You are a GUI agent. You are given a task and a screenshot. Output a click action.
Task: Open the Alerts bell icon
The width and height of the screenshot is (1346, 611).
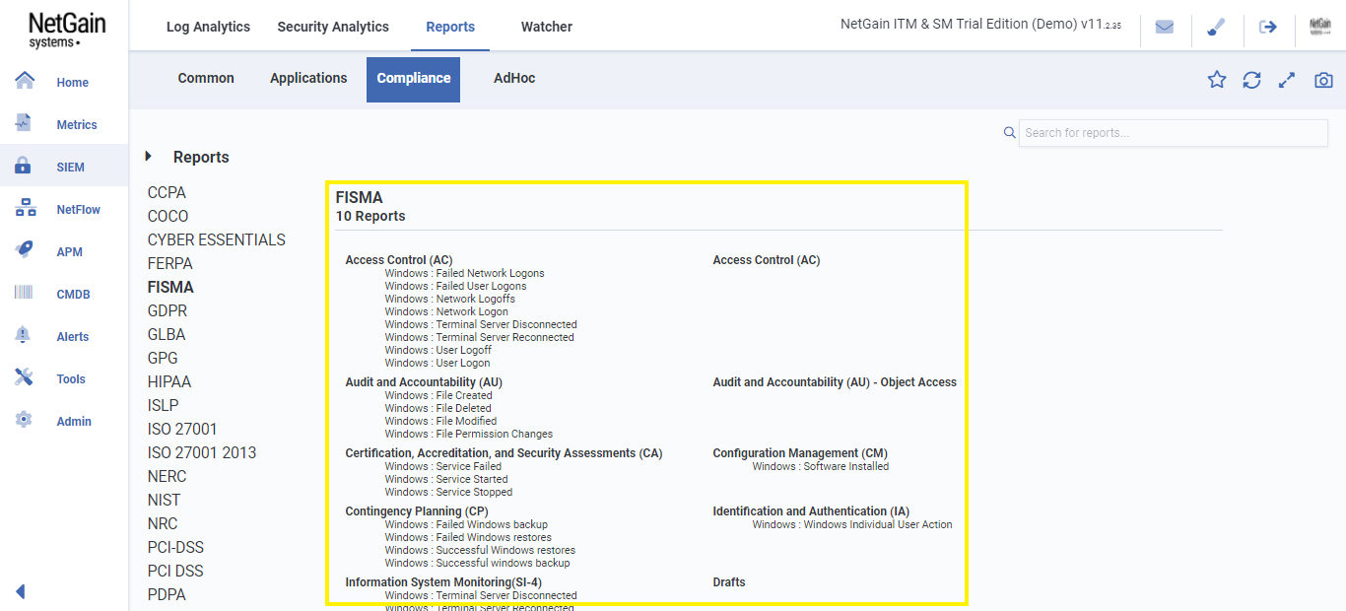24,335
